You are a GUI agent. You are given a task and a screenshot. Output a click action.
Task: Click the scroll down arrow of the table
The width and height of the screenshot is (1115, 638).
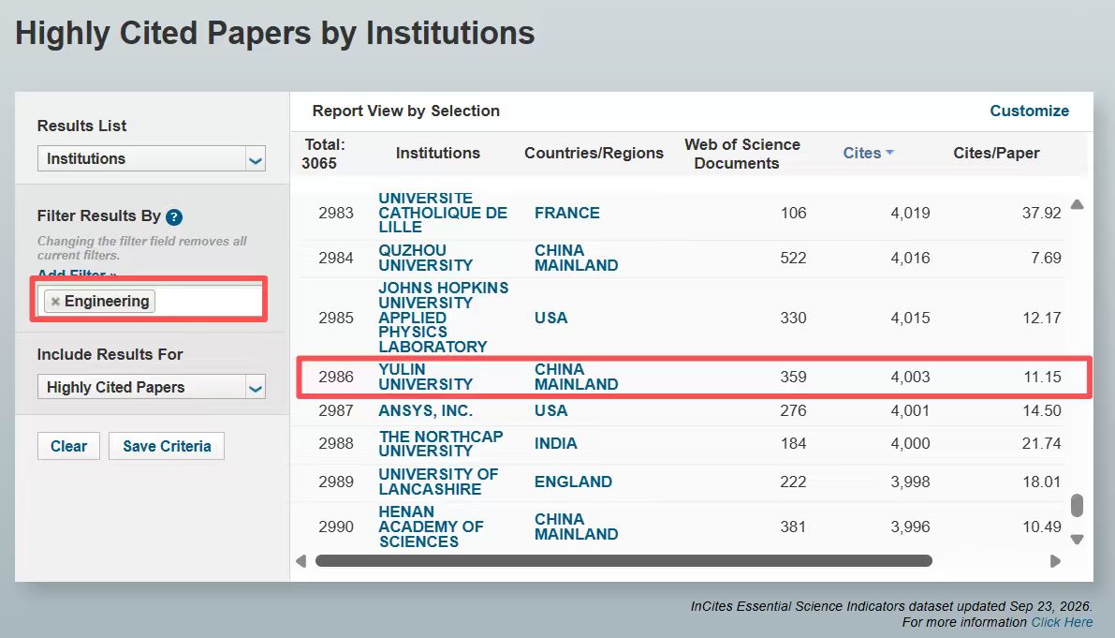point(1078,539)
